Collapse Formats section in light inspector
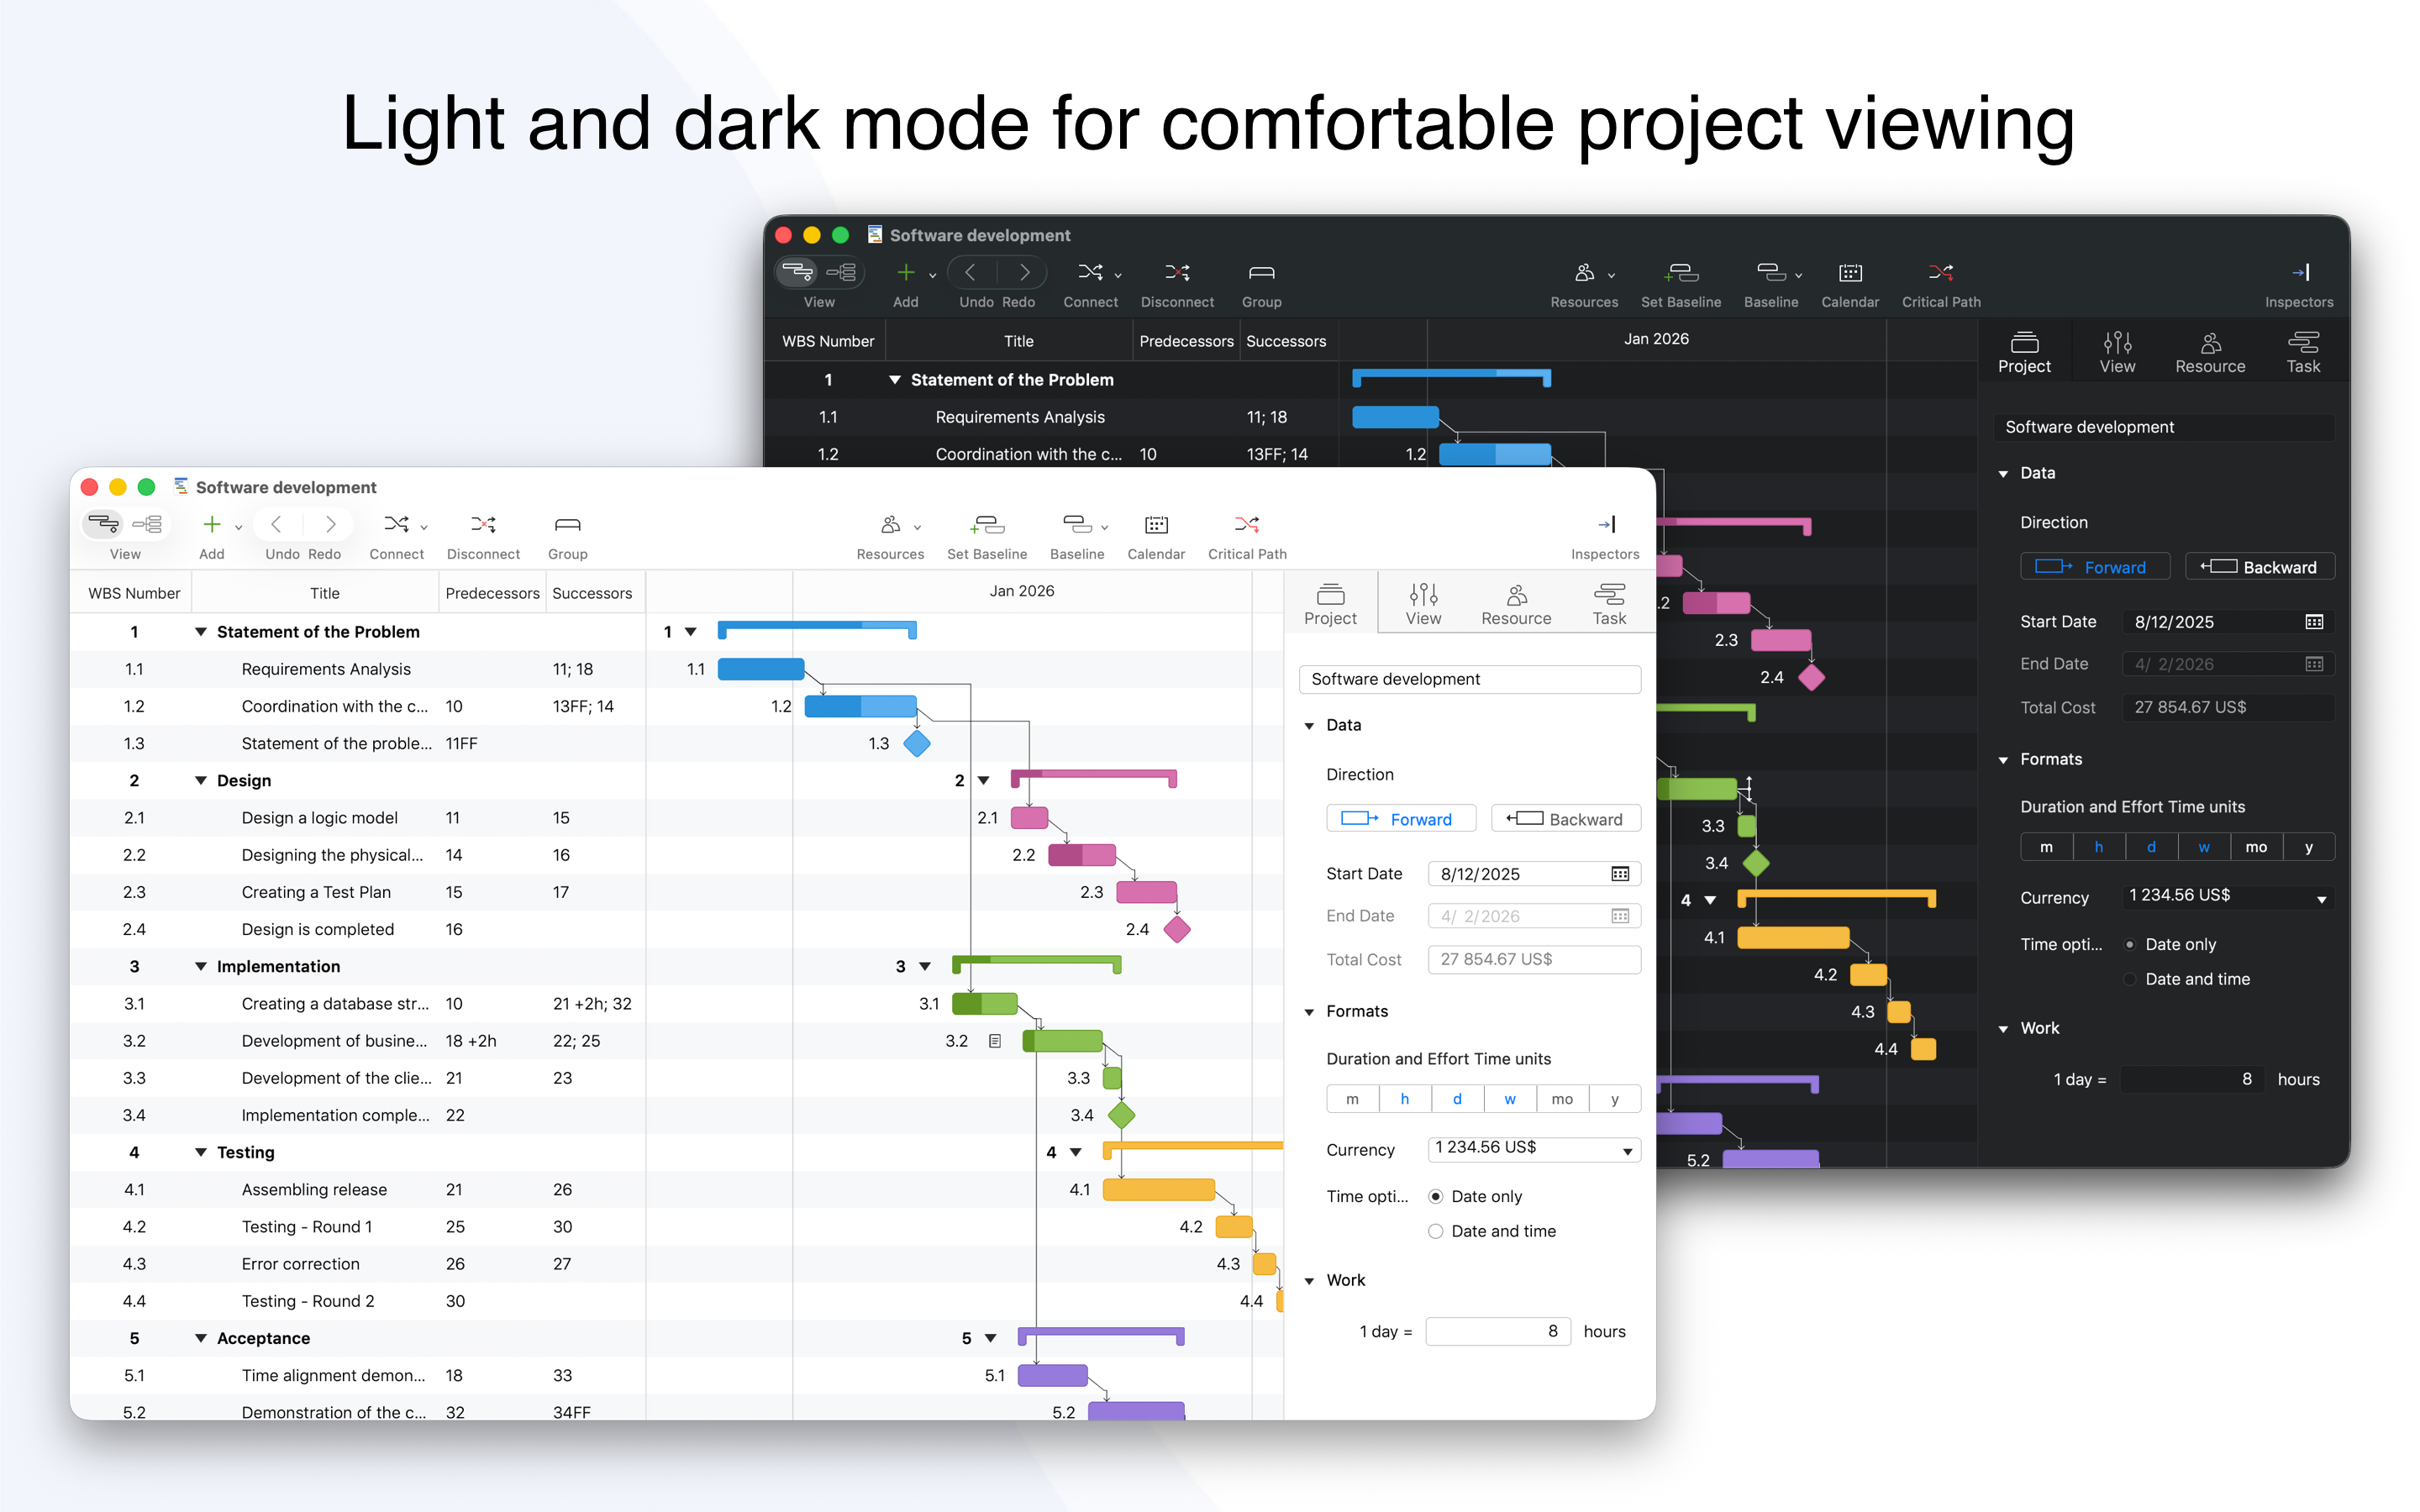Image resolution: width=2420 pixels, height=1512 pixels. [x=1309, y=1012]
